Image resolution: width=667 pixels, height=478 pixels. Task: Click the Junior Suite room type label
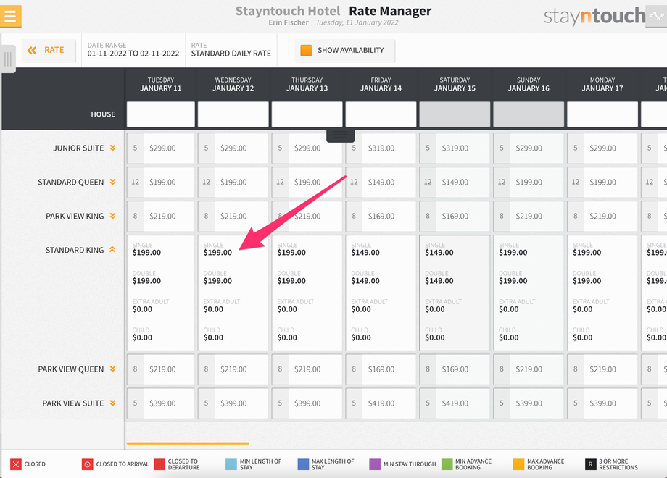click(78, 148)
